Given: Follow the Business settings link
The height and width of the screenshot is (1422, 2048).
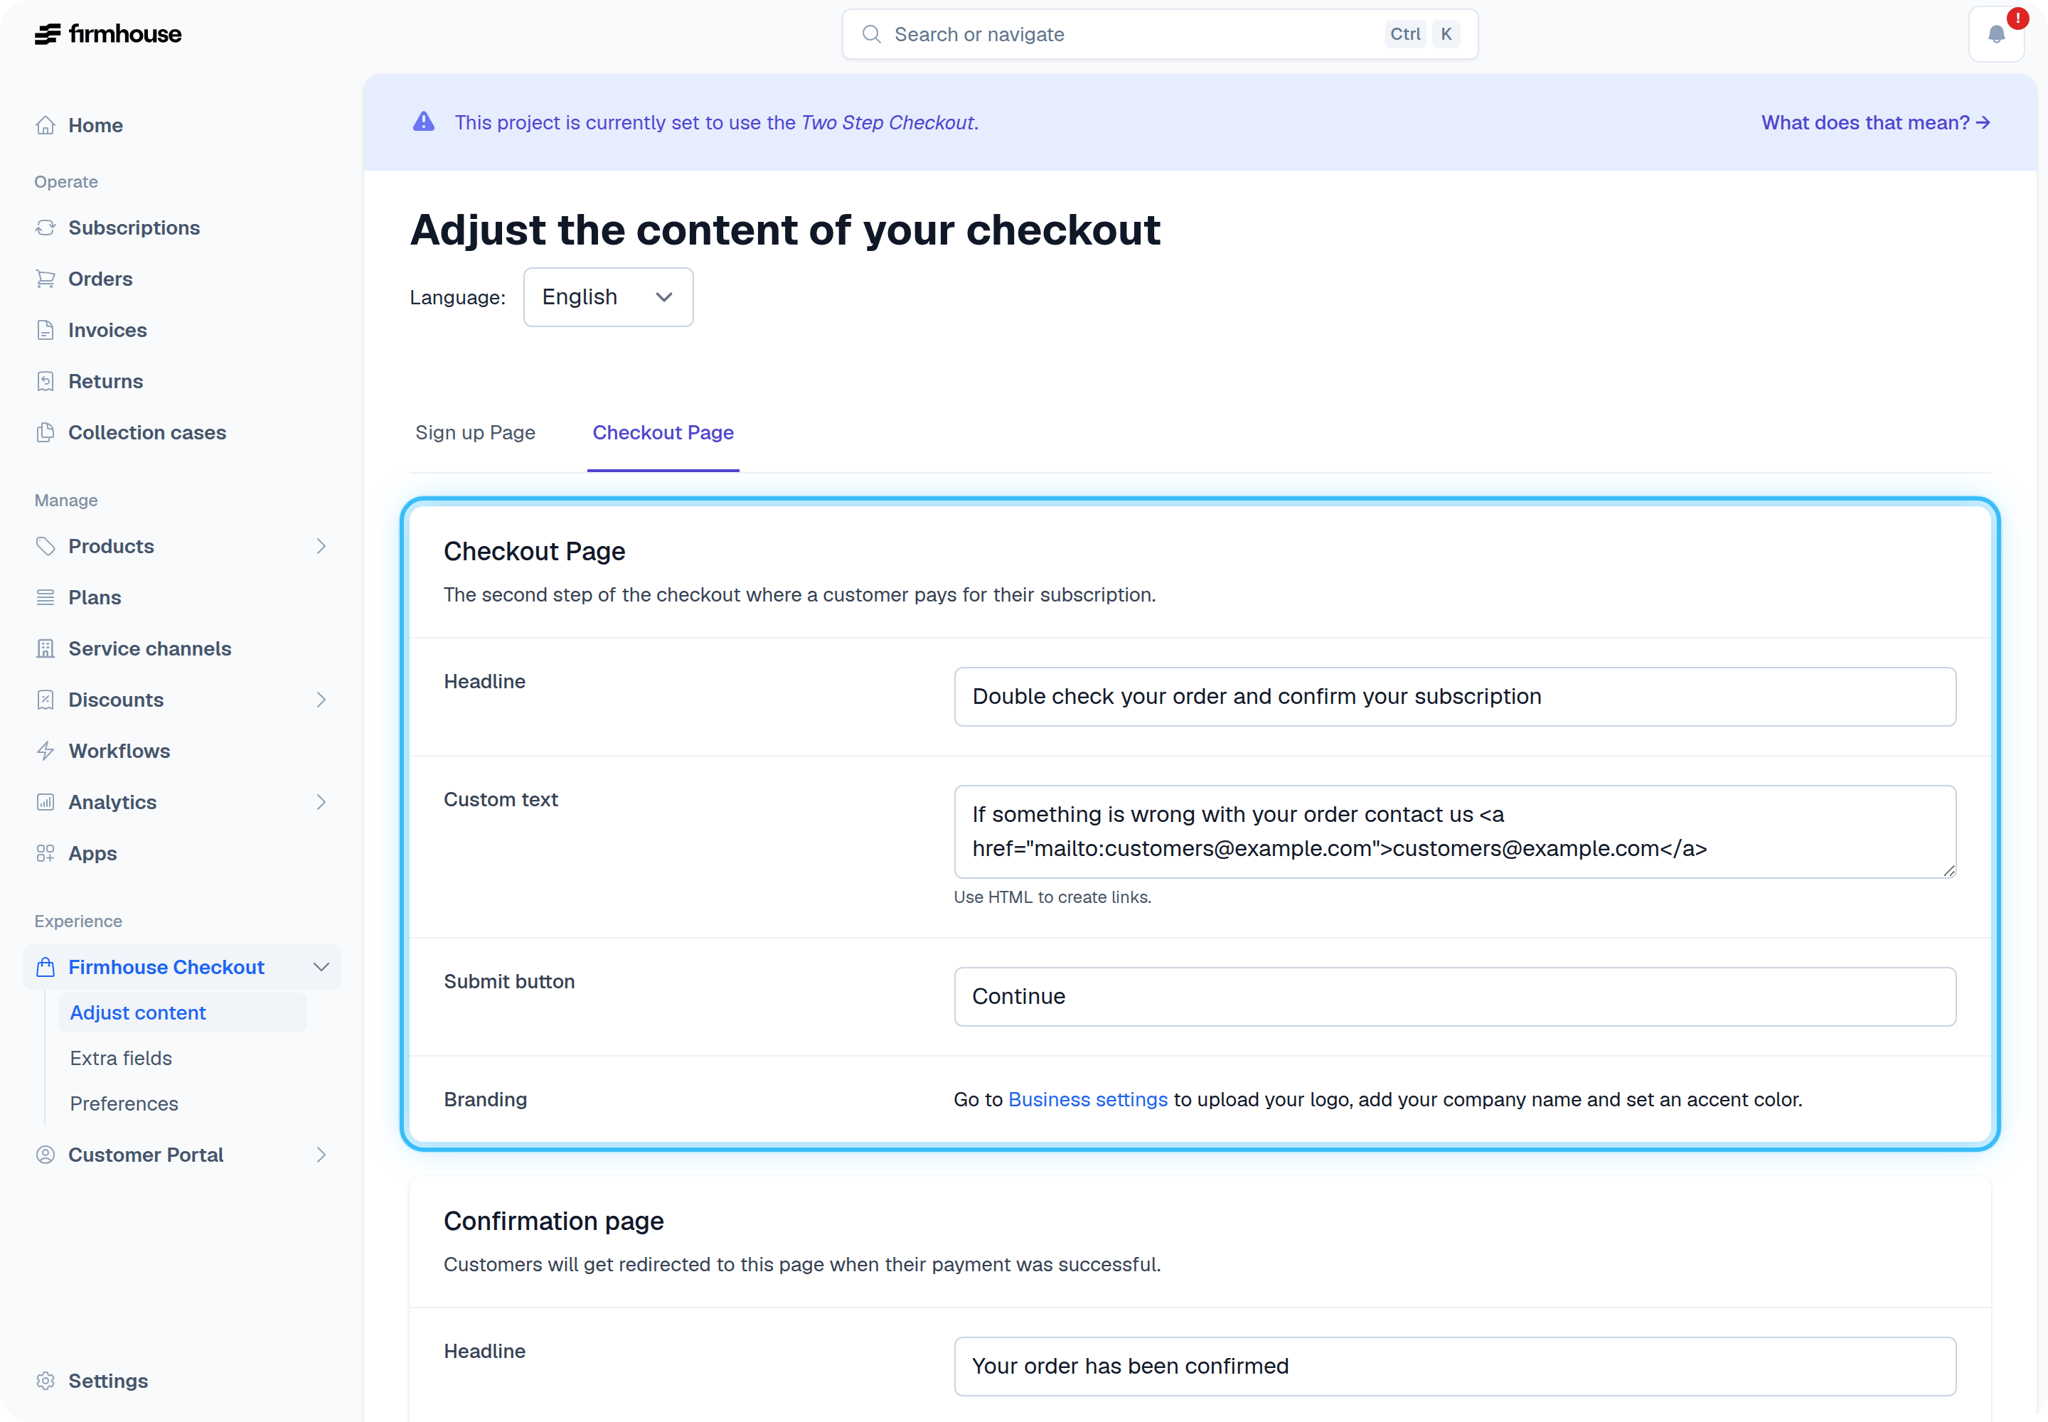Looking at the screenshot, I should 1087,1099.
